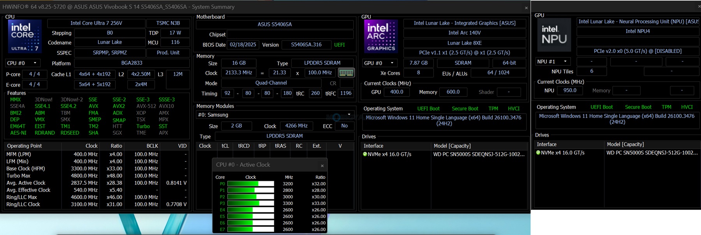
Task: Click the 'Avg. Effective Clock' operating point row
Action: (x=97, y=190)
